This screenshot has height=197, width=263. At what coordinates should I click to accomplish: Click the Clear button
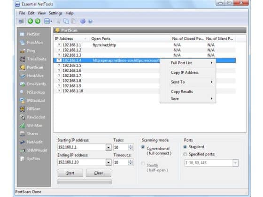click(99, 173)
